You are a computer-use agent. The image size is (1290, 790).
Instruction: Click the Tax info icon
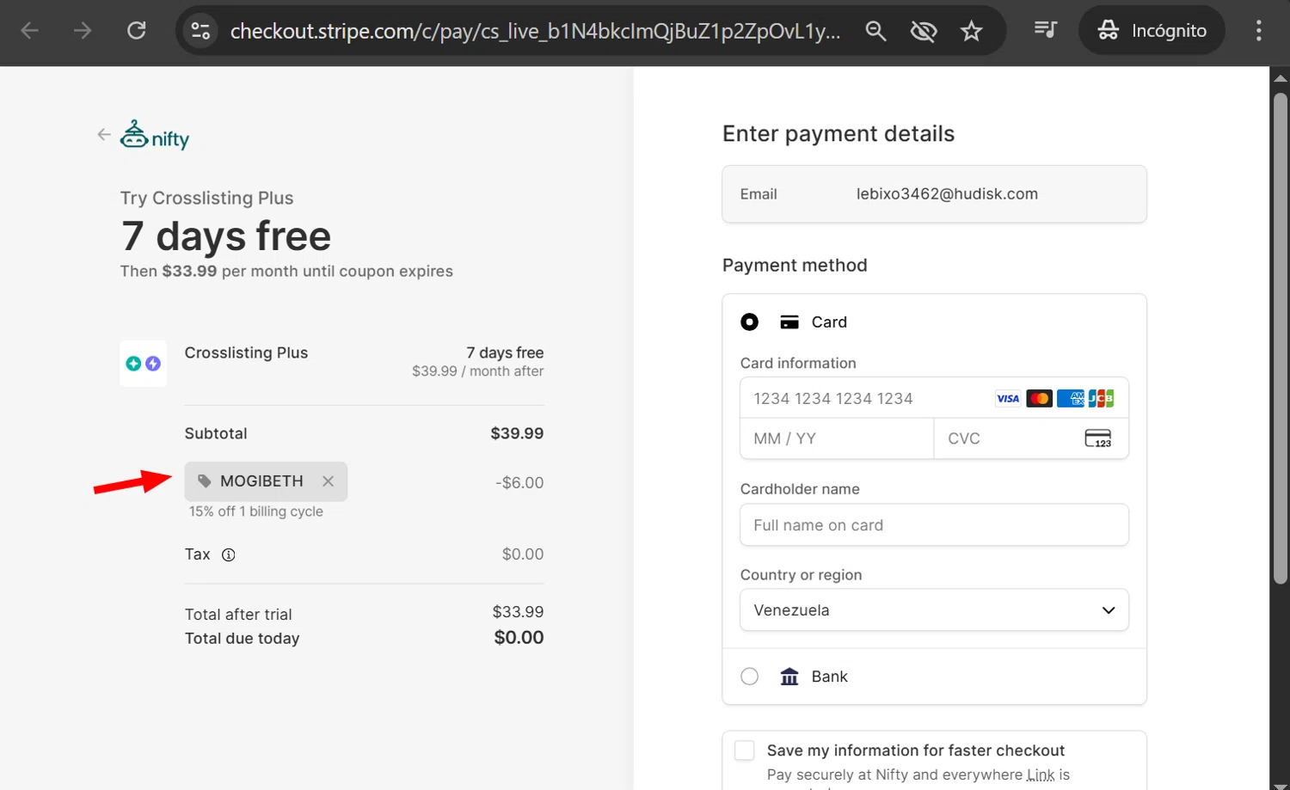229,554
